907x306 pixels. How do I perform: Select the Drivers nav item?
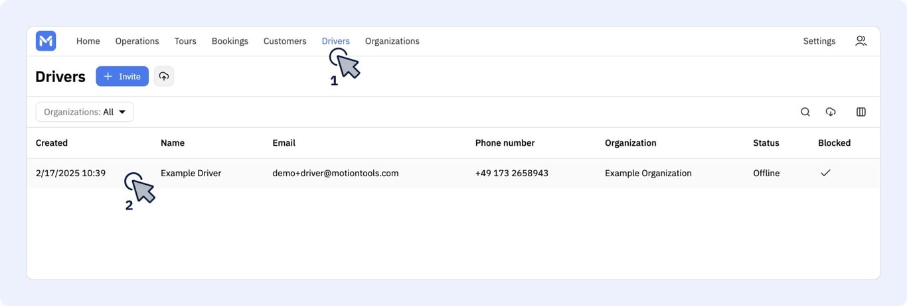[x=335, y=41]
